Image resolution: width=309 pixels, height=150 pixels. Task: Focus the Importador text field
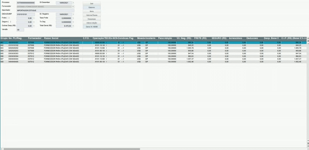click(x=46, y=10)
